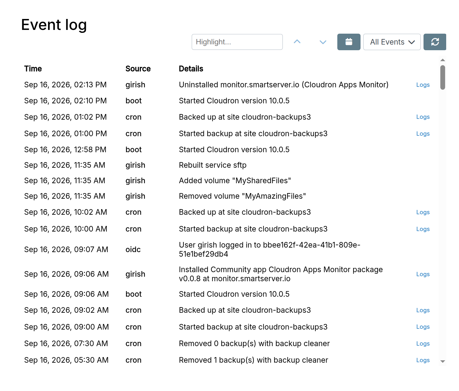Viewport: 459px width, 391px height.
Task: Click the 12:58 PM boot event time
Action: point(65,150)
